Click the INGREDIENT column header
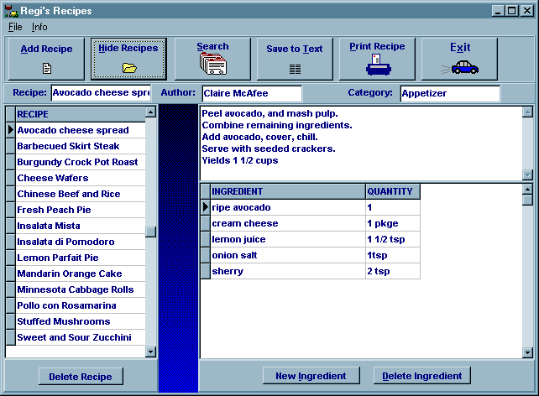The width and height of the screenshot is (539, 396). [x=288, y=191]
